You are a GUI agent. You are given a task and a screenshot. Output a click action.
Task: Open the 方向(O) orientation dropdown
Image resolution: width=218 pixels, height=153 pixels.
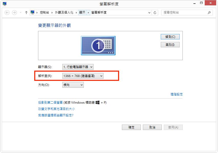click(x=73, y=85)
